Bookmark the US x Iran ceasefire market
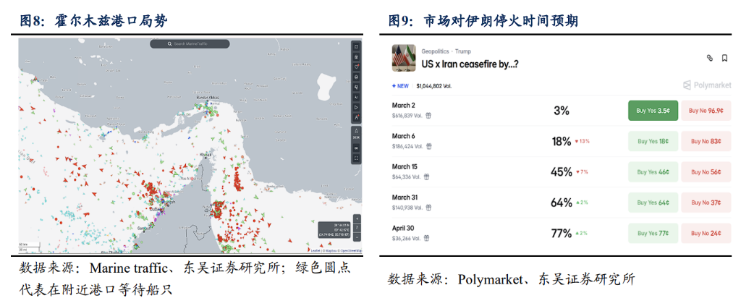 [724, 58]
